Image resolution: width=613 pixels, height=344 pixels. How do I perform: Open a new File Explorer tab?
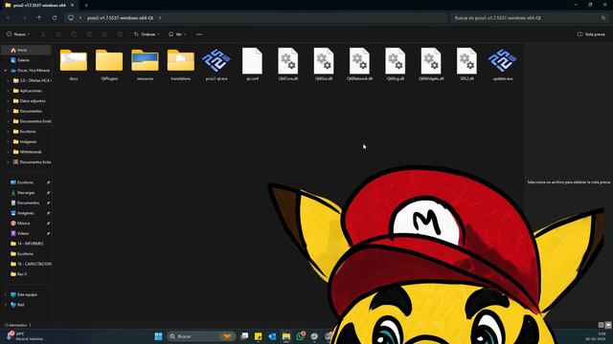[x=86, y=5]
